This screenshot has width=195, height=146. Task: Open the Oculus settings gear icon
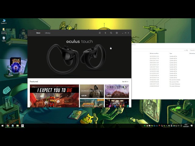[x=117, y=33]
